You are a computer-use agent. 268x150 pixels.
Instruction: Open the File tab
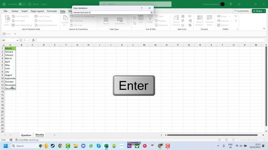5,11
